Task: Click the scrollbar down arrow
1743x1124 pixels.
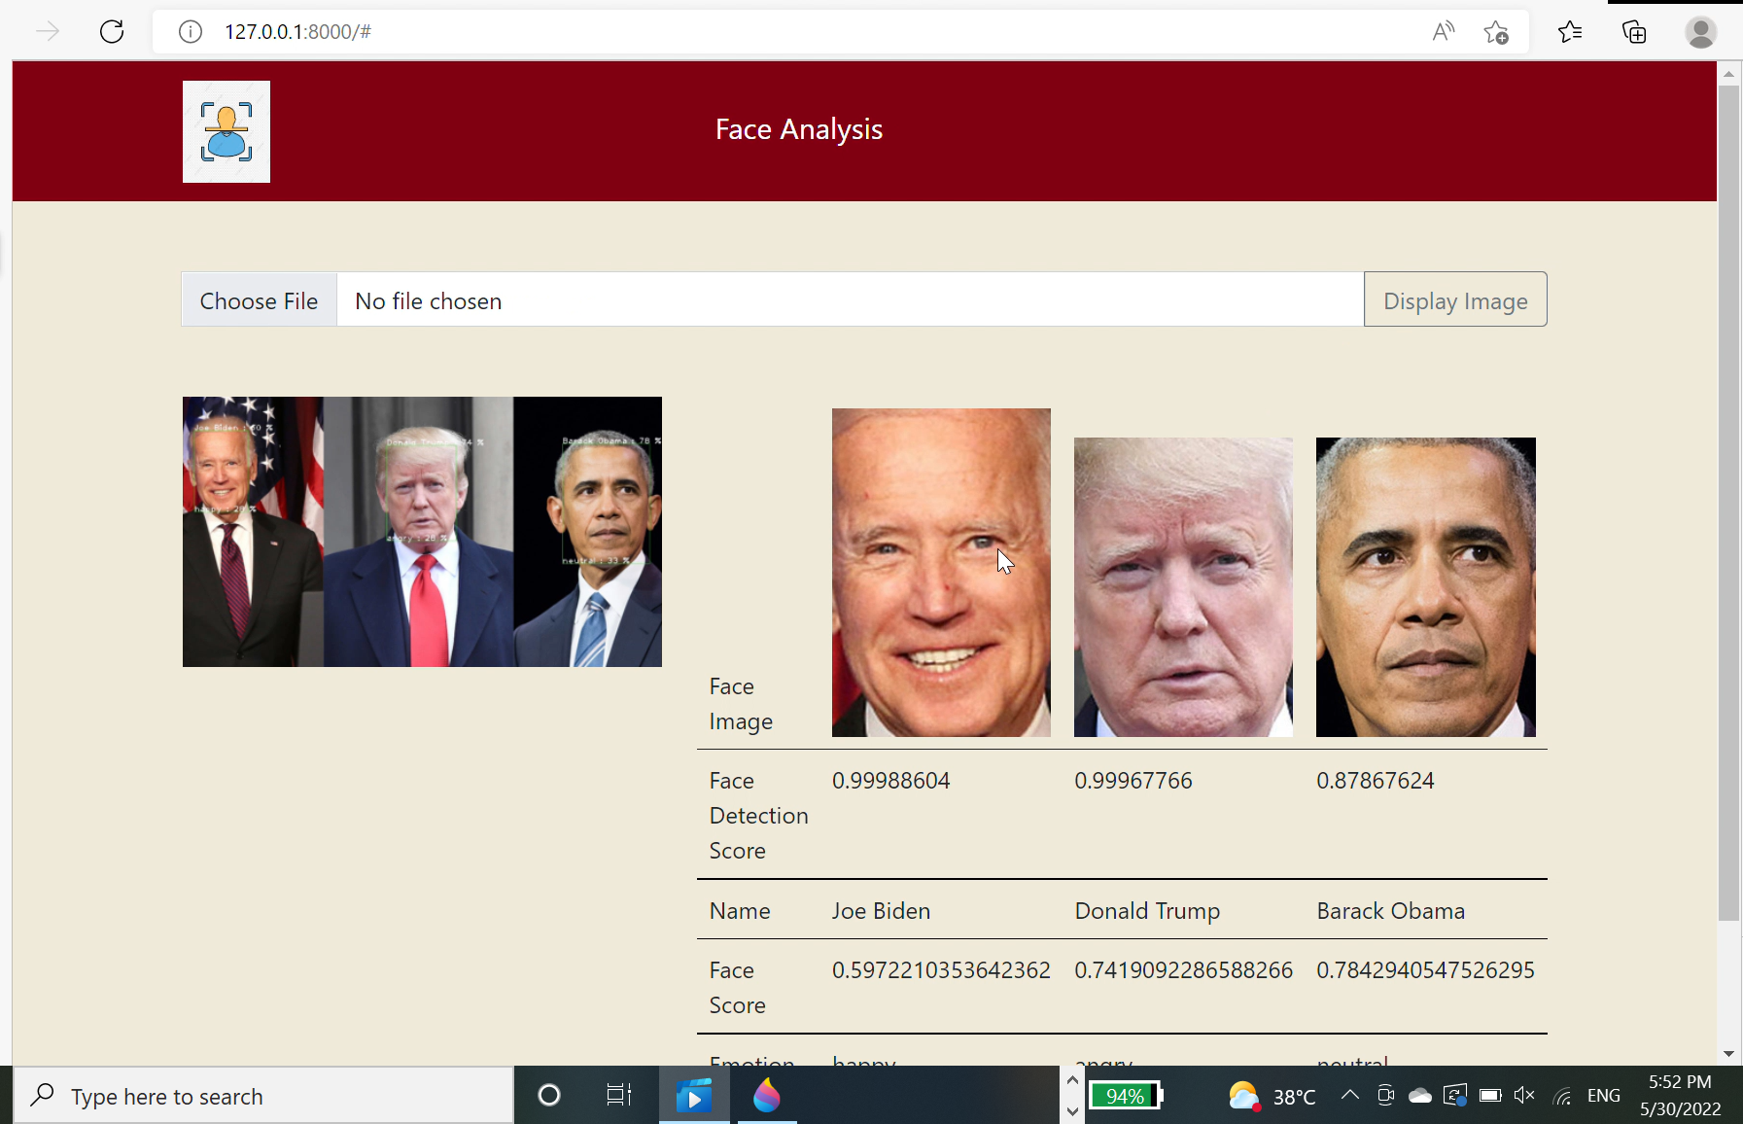Action: click(1727, 1053)
